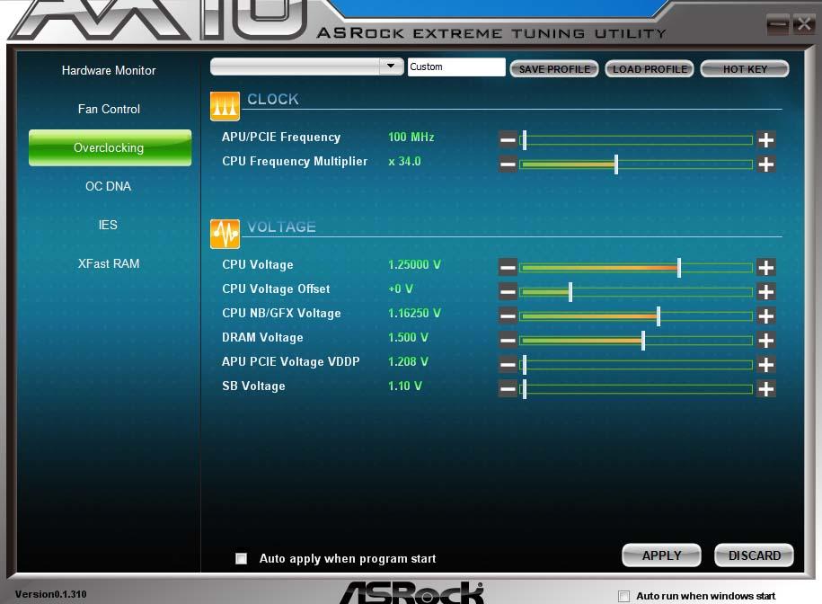Open the HOT KEY settings button
The height and width of the screenshot is (604, 822).
pyautogui.click(x=745, y=68)
